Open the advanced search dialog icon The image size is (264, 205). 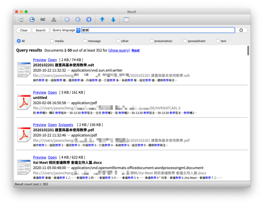point(21,20)
